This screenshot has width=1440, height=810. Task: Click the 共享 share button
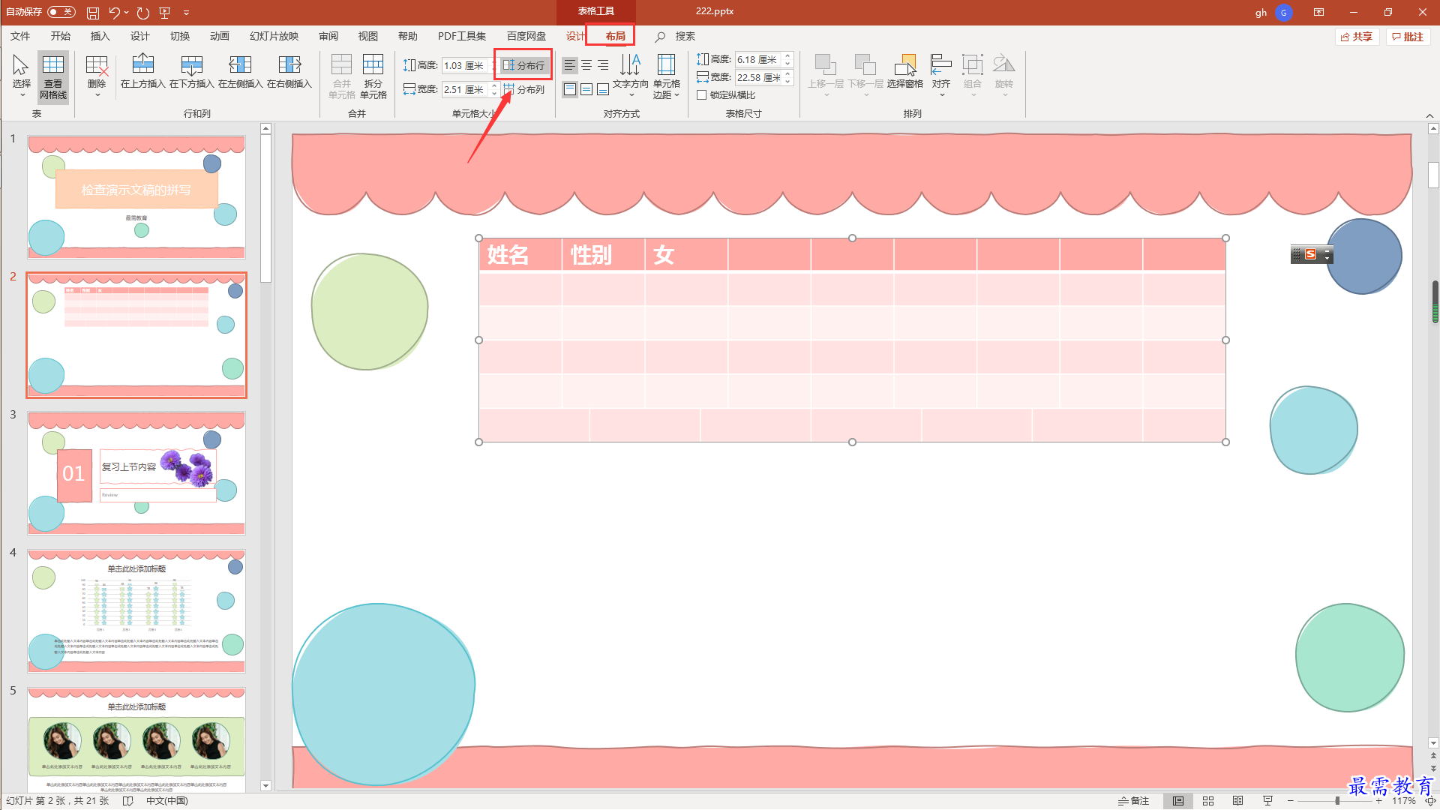[1357, 36]
